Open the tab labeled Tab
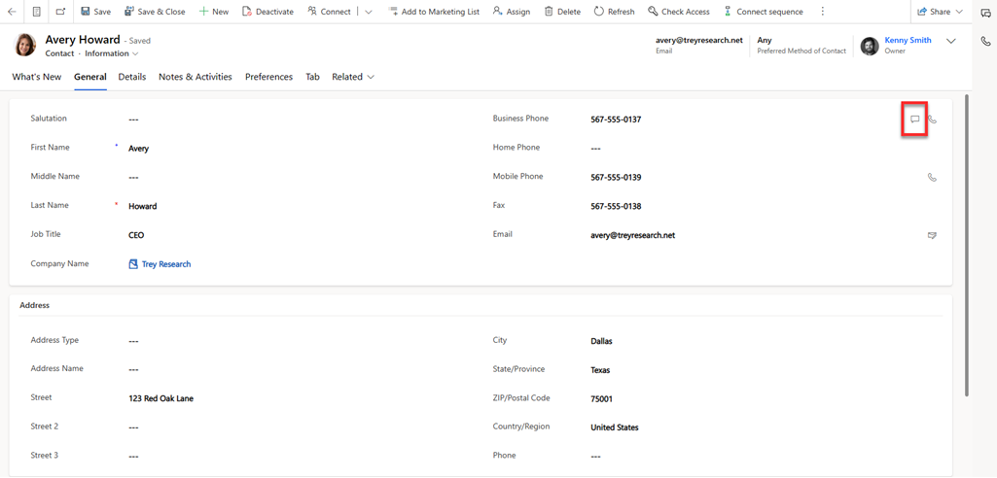Screen dimensions: 997x478 [312, 77]
